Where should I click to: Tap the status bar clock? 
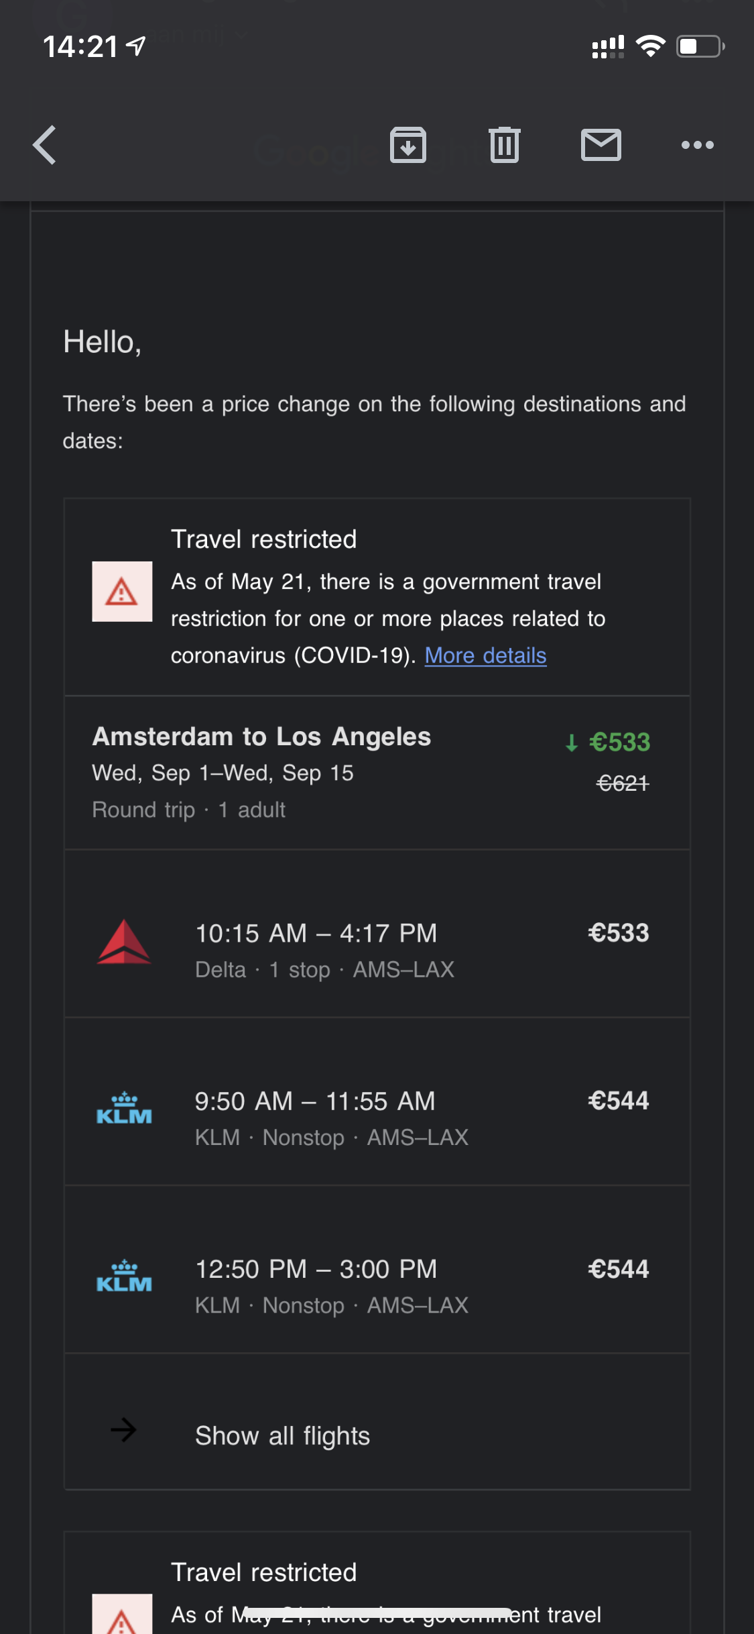tap(80, 47)
